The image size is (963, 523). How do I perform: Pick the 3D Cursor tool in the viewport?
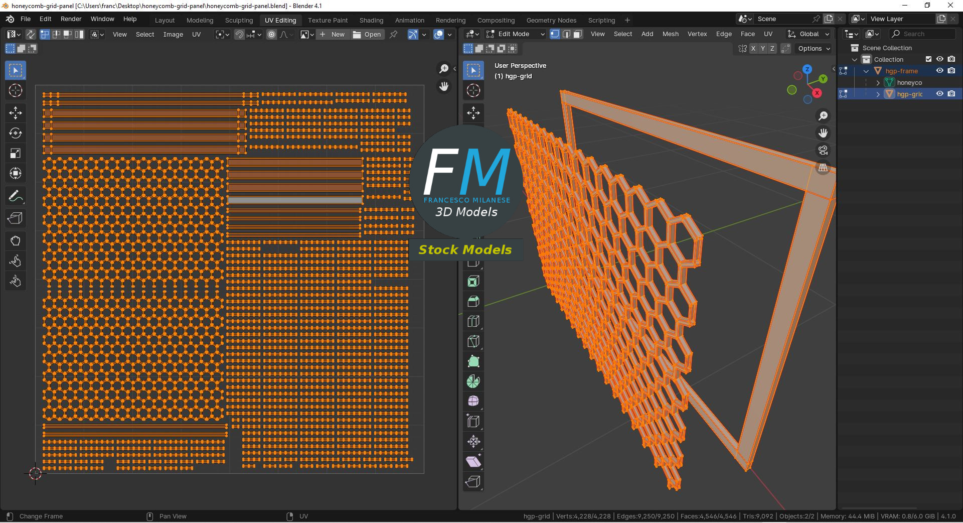[473, 91]
